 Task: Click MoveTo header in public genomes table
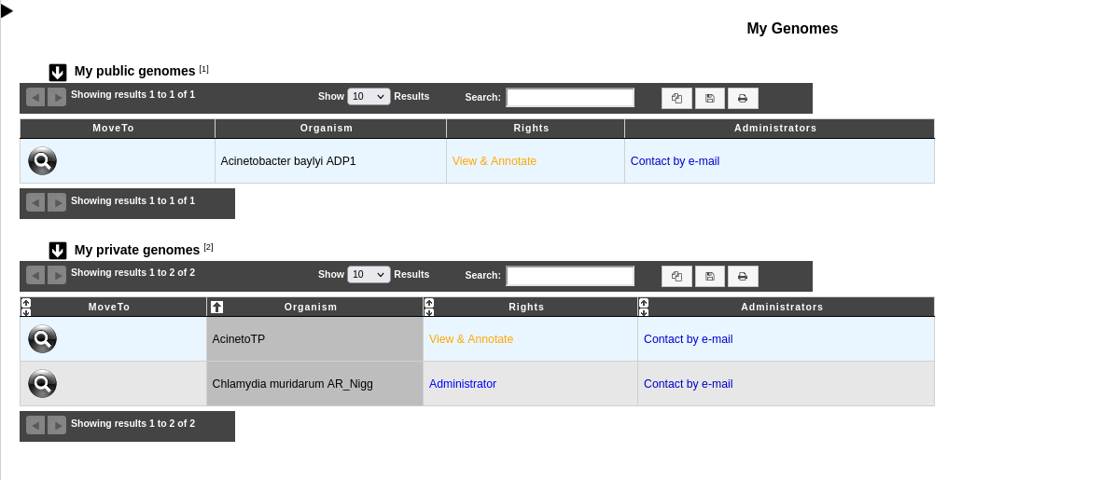[118, 129]
